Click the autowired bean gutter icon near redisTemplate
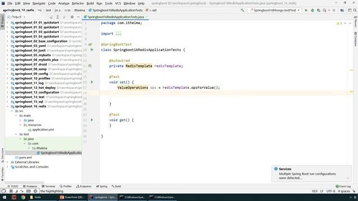This screenshot has height=201, width=358. click(x=90, y=66)
